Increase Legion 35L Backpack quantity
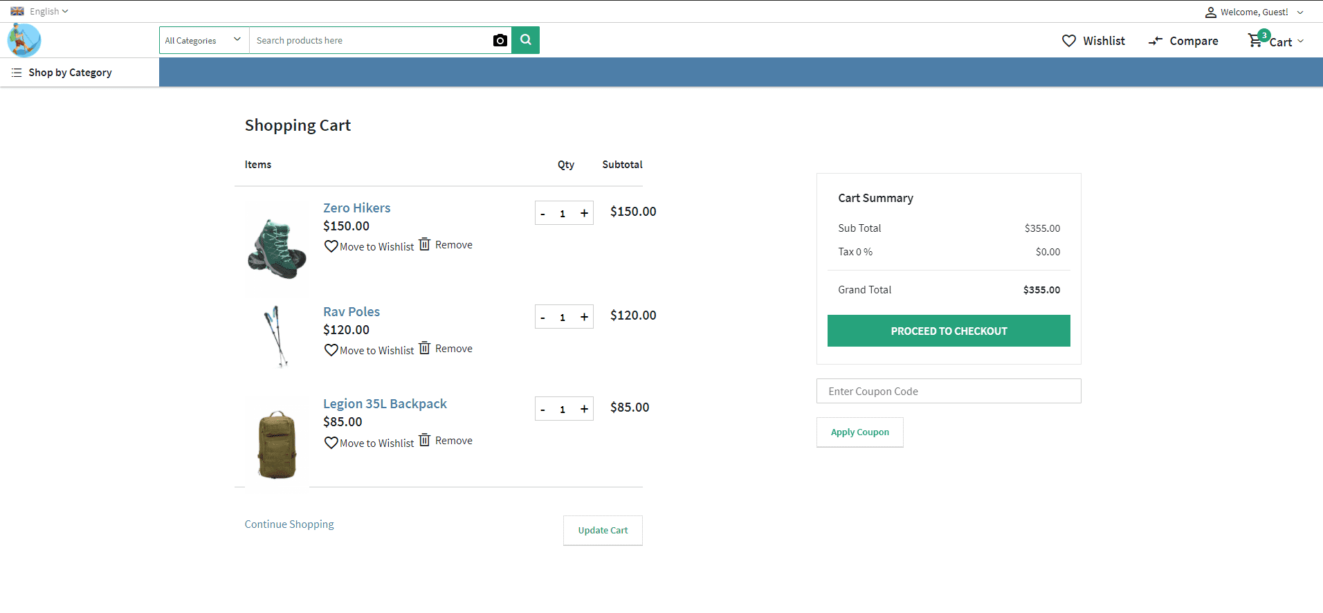The height and width of the screenshot is (613, 1323). pos(584,409)
